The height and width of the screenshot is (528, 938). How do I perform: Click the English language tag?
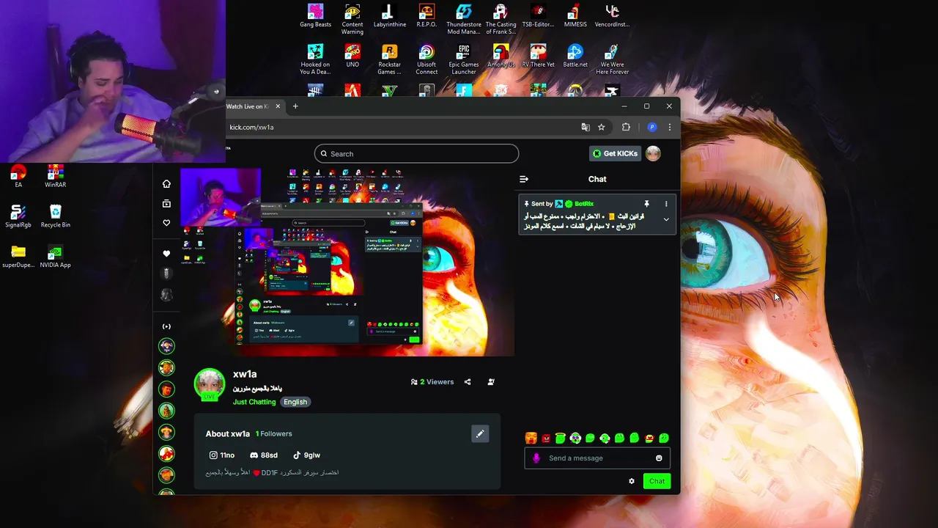tap(295, 402)
